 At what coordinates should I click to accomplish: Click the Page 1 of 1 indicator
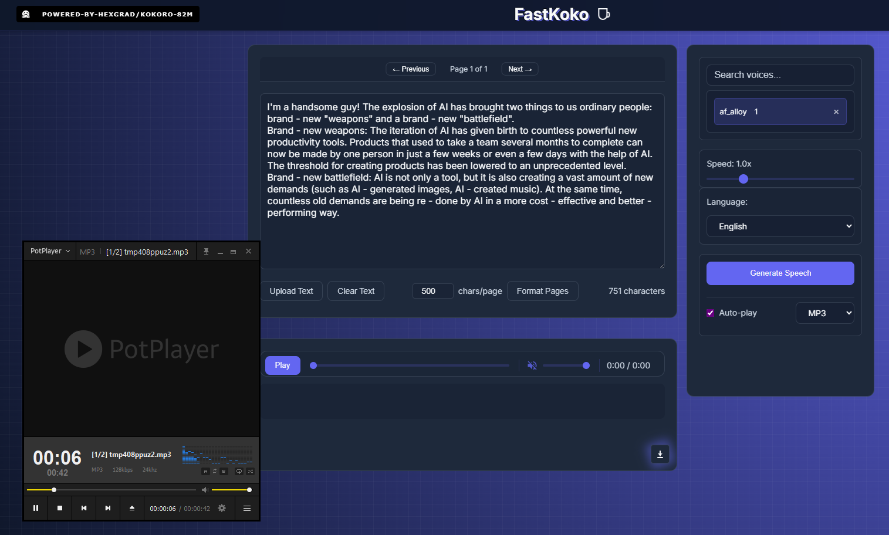(469, 69)
